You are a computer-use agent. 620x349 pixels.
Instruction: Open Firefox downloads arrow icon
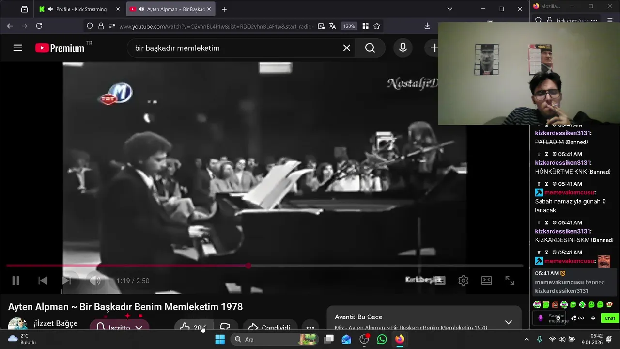click(x=427, y=26)
